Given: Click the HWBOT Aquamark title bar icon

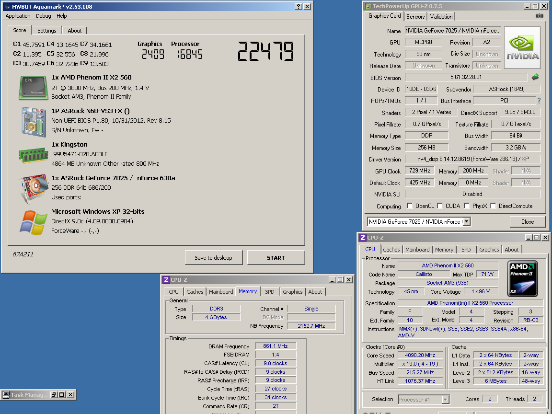Looking at the screenshot, I should [7, 7].
